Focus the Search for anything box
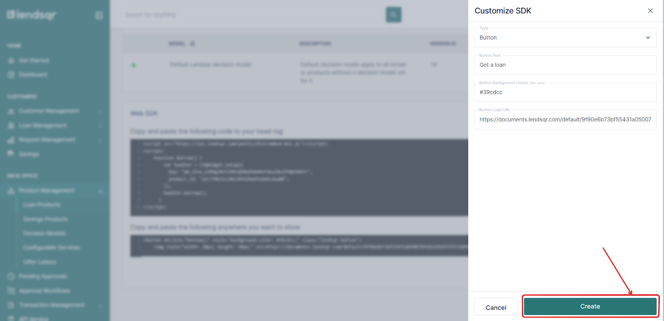This screenshot has width=664, height=321. [253, 15]
